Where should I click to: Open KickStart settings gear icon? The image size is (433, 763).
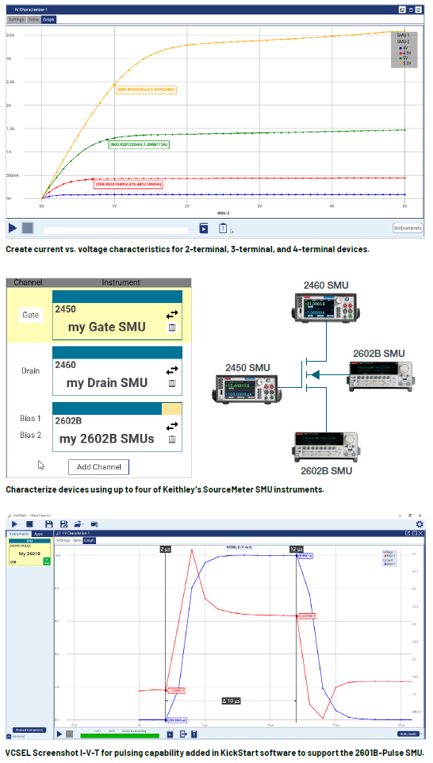click(420, 524)
